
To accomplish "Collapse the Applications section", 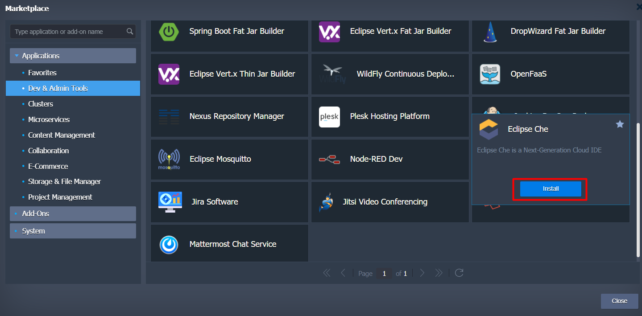I will [x=73, y=56].
